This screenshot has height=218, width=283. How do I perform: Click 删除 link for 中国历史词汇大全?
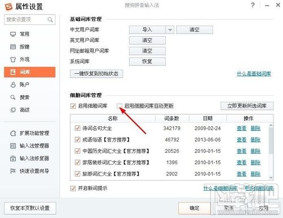[x=255, y=151]
